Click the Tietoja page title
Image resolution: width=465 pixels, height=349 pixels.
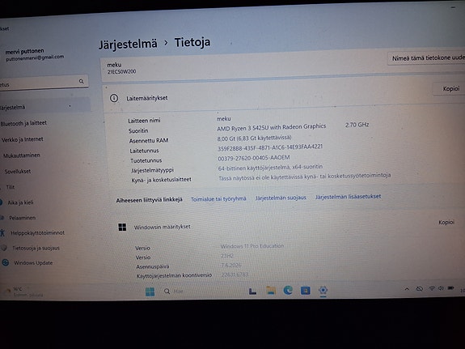[x=192, y=42]
